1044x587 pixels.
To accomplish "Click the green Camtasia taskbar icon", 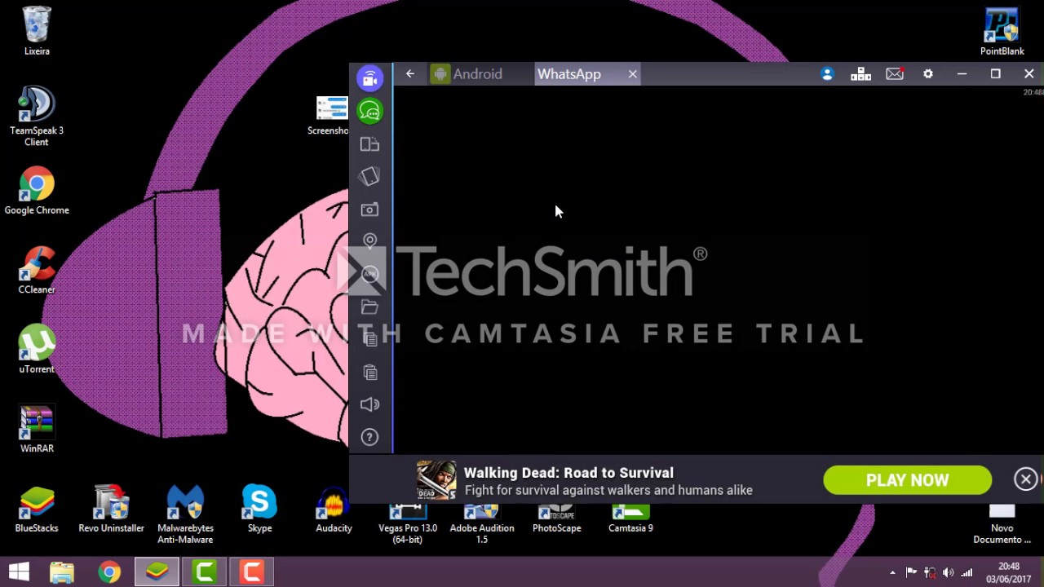I will 205,572.
